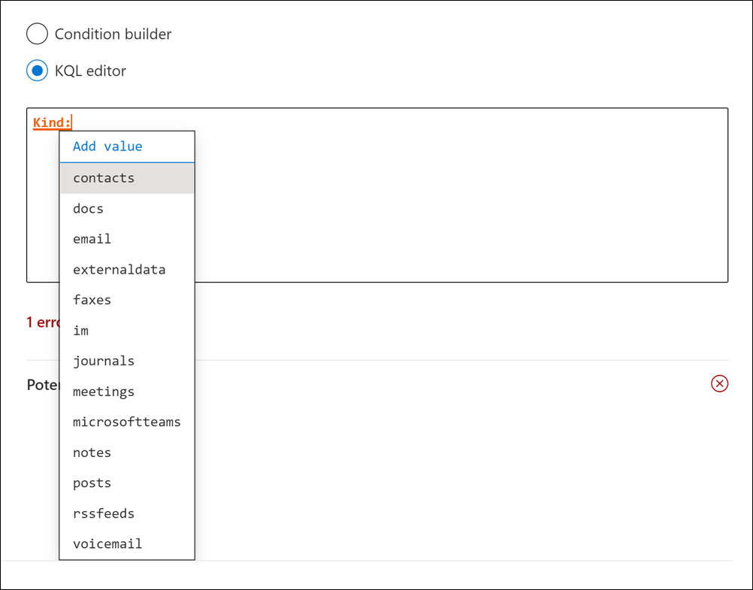Viewport: 753px width, 590px height.
Task: Switch to Condition builder mode
Action: 37,34
